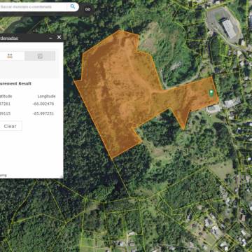Screen dimensions: 252x252
Task: Close the coordinates panel
Action: (59, 37)
